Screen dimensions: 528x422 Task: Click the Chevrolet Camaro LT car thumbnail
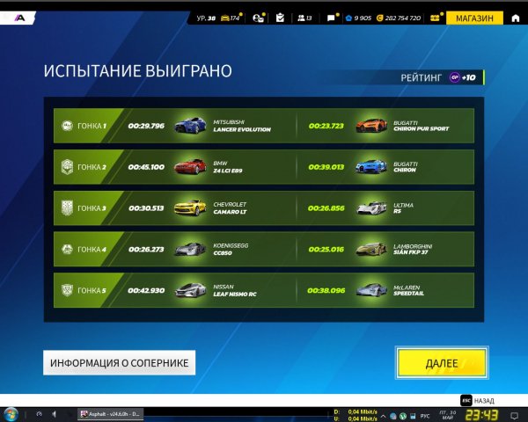pyautogui.click(x=188, y=207)
